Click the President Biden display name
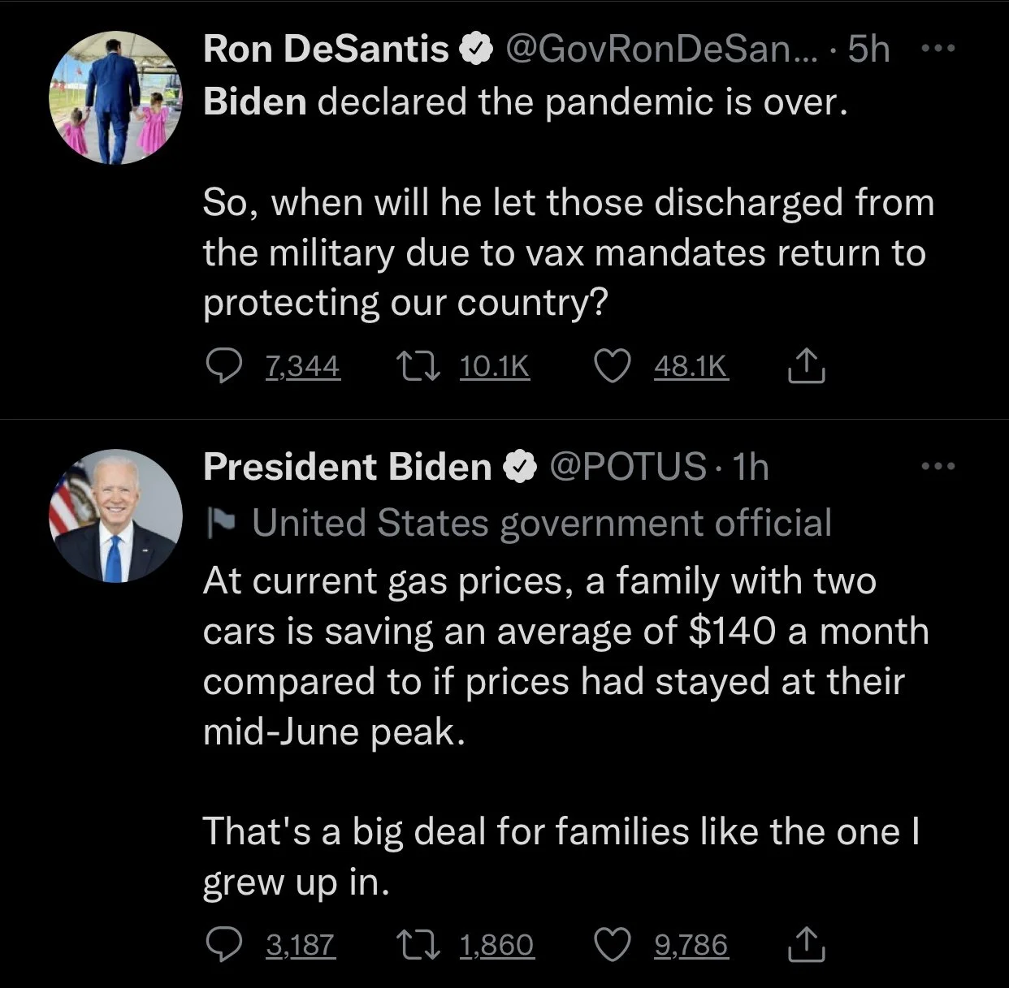 pos(348,467)
